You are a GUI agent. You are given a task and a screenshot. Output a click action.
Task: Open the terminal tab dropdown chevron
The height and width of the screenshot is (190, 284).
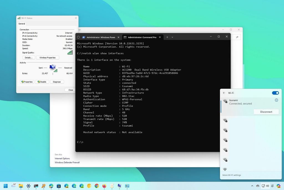173,37
